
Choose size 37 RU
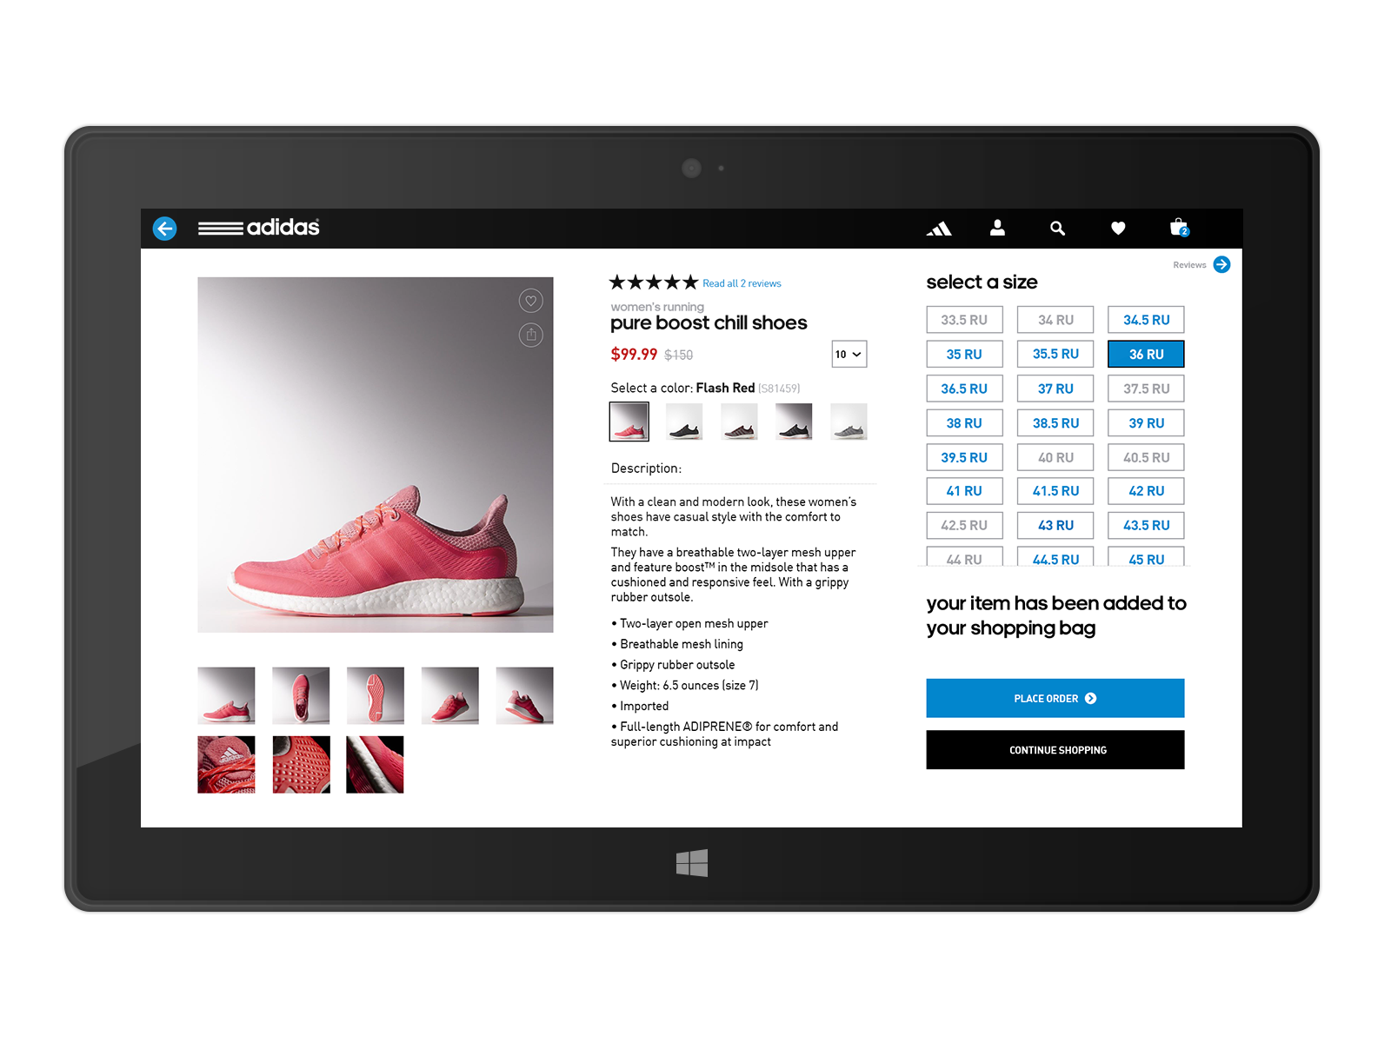(1055, 389)
